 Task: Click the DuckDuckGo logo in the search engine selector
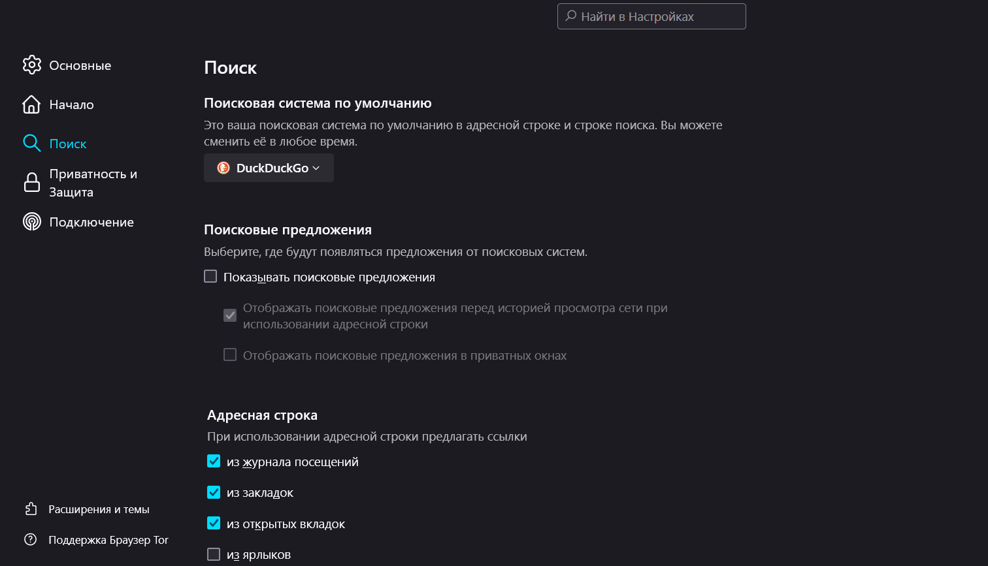click(x=223, y=168)
